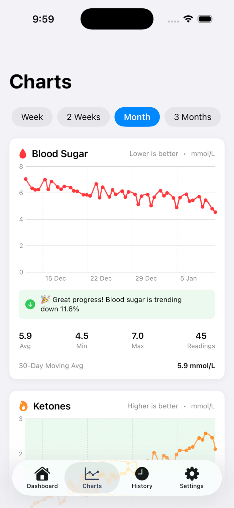Tap the orange Ketones flame icon
This screenshot has height=508, width=234.
[x=23, y=406]
